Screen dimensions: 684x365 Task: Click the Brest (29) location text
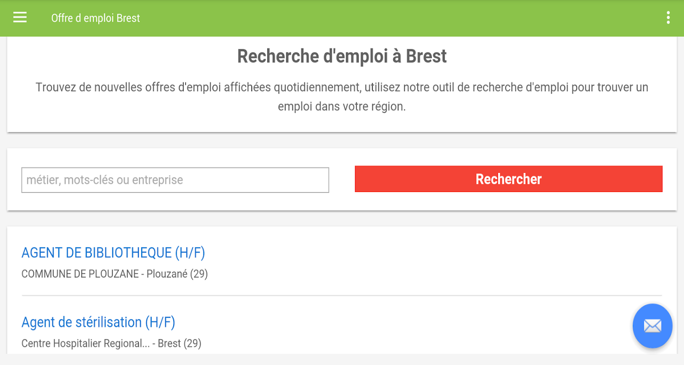click(x=180, y=343)
